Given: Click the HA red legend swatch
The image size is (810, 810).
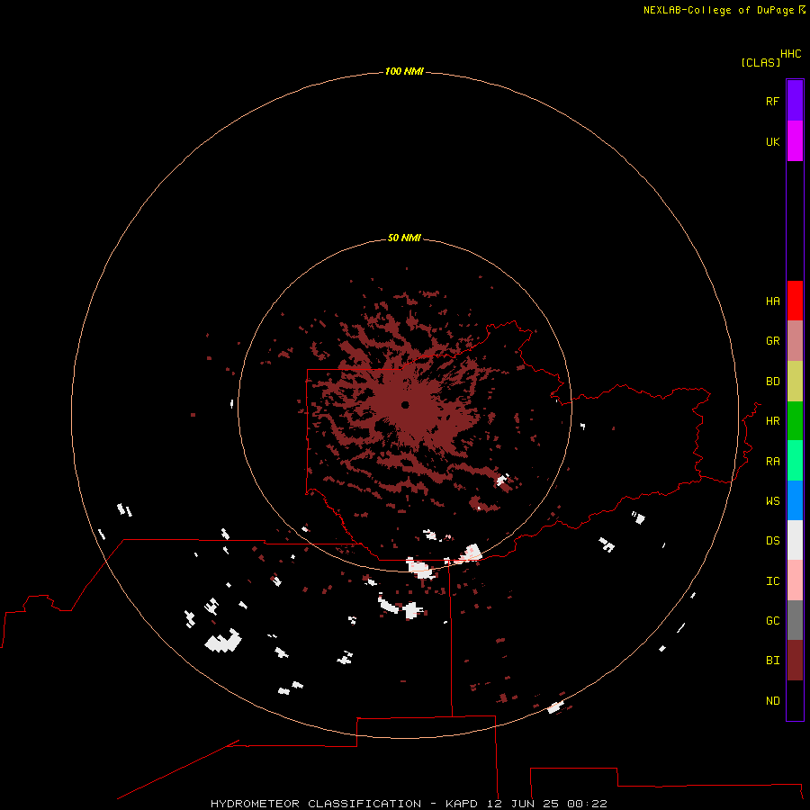Looking at the screenshot, I should coord(795,301).
